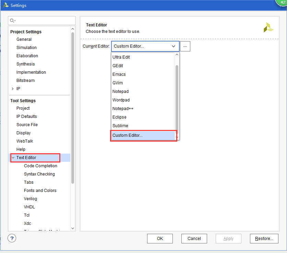Select the Text Editor settings item
This screenshot has height=253, width=287.
[26, 157]
